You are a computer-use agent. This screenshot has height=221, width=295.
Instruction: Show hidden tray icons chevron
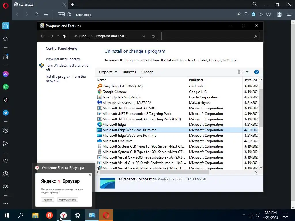(244, 215)
